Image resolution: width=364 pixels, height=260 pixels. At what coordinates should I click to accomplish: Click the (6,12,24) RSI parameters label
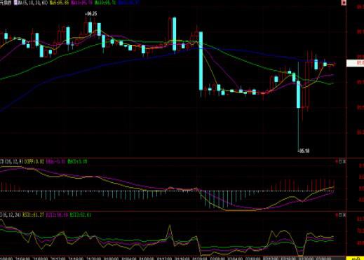tap(11, 215)
